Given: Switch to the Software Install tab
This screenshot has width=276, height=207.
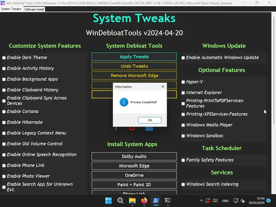Looking at the screenshot, I should 34,9.
